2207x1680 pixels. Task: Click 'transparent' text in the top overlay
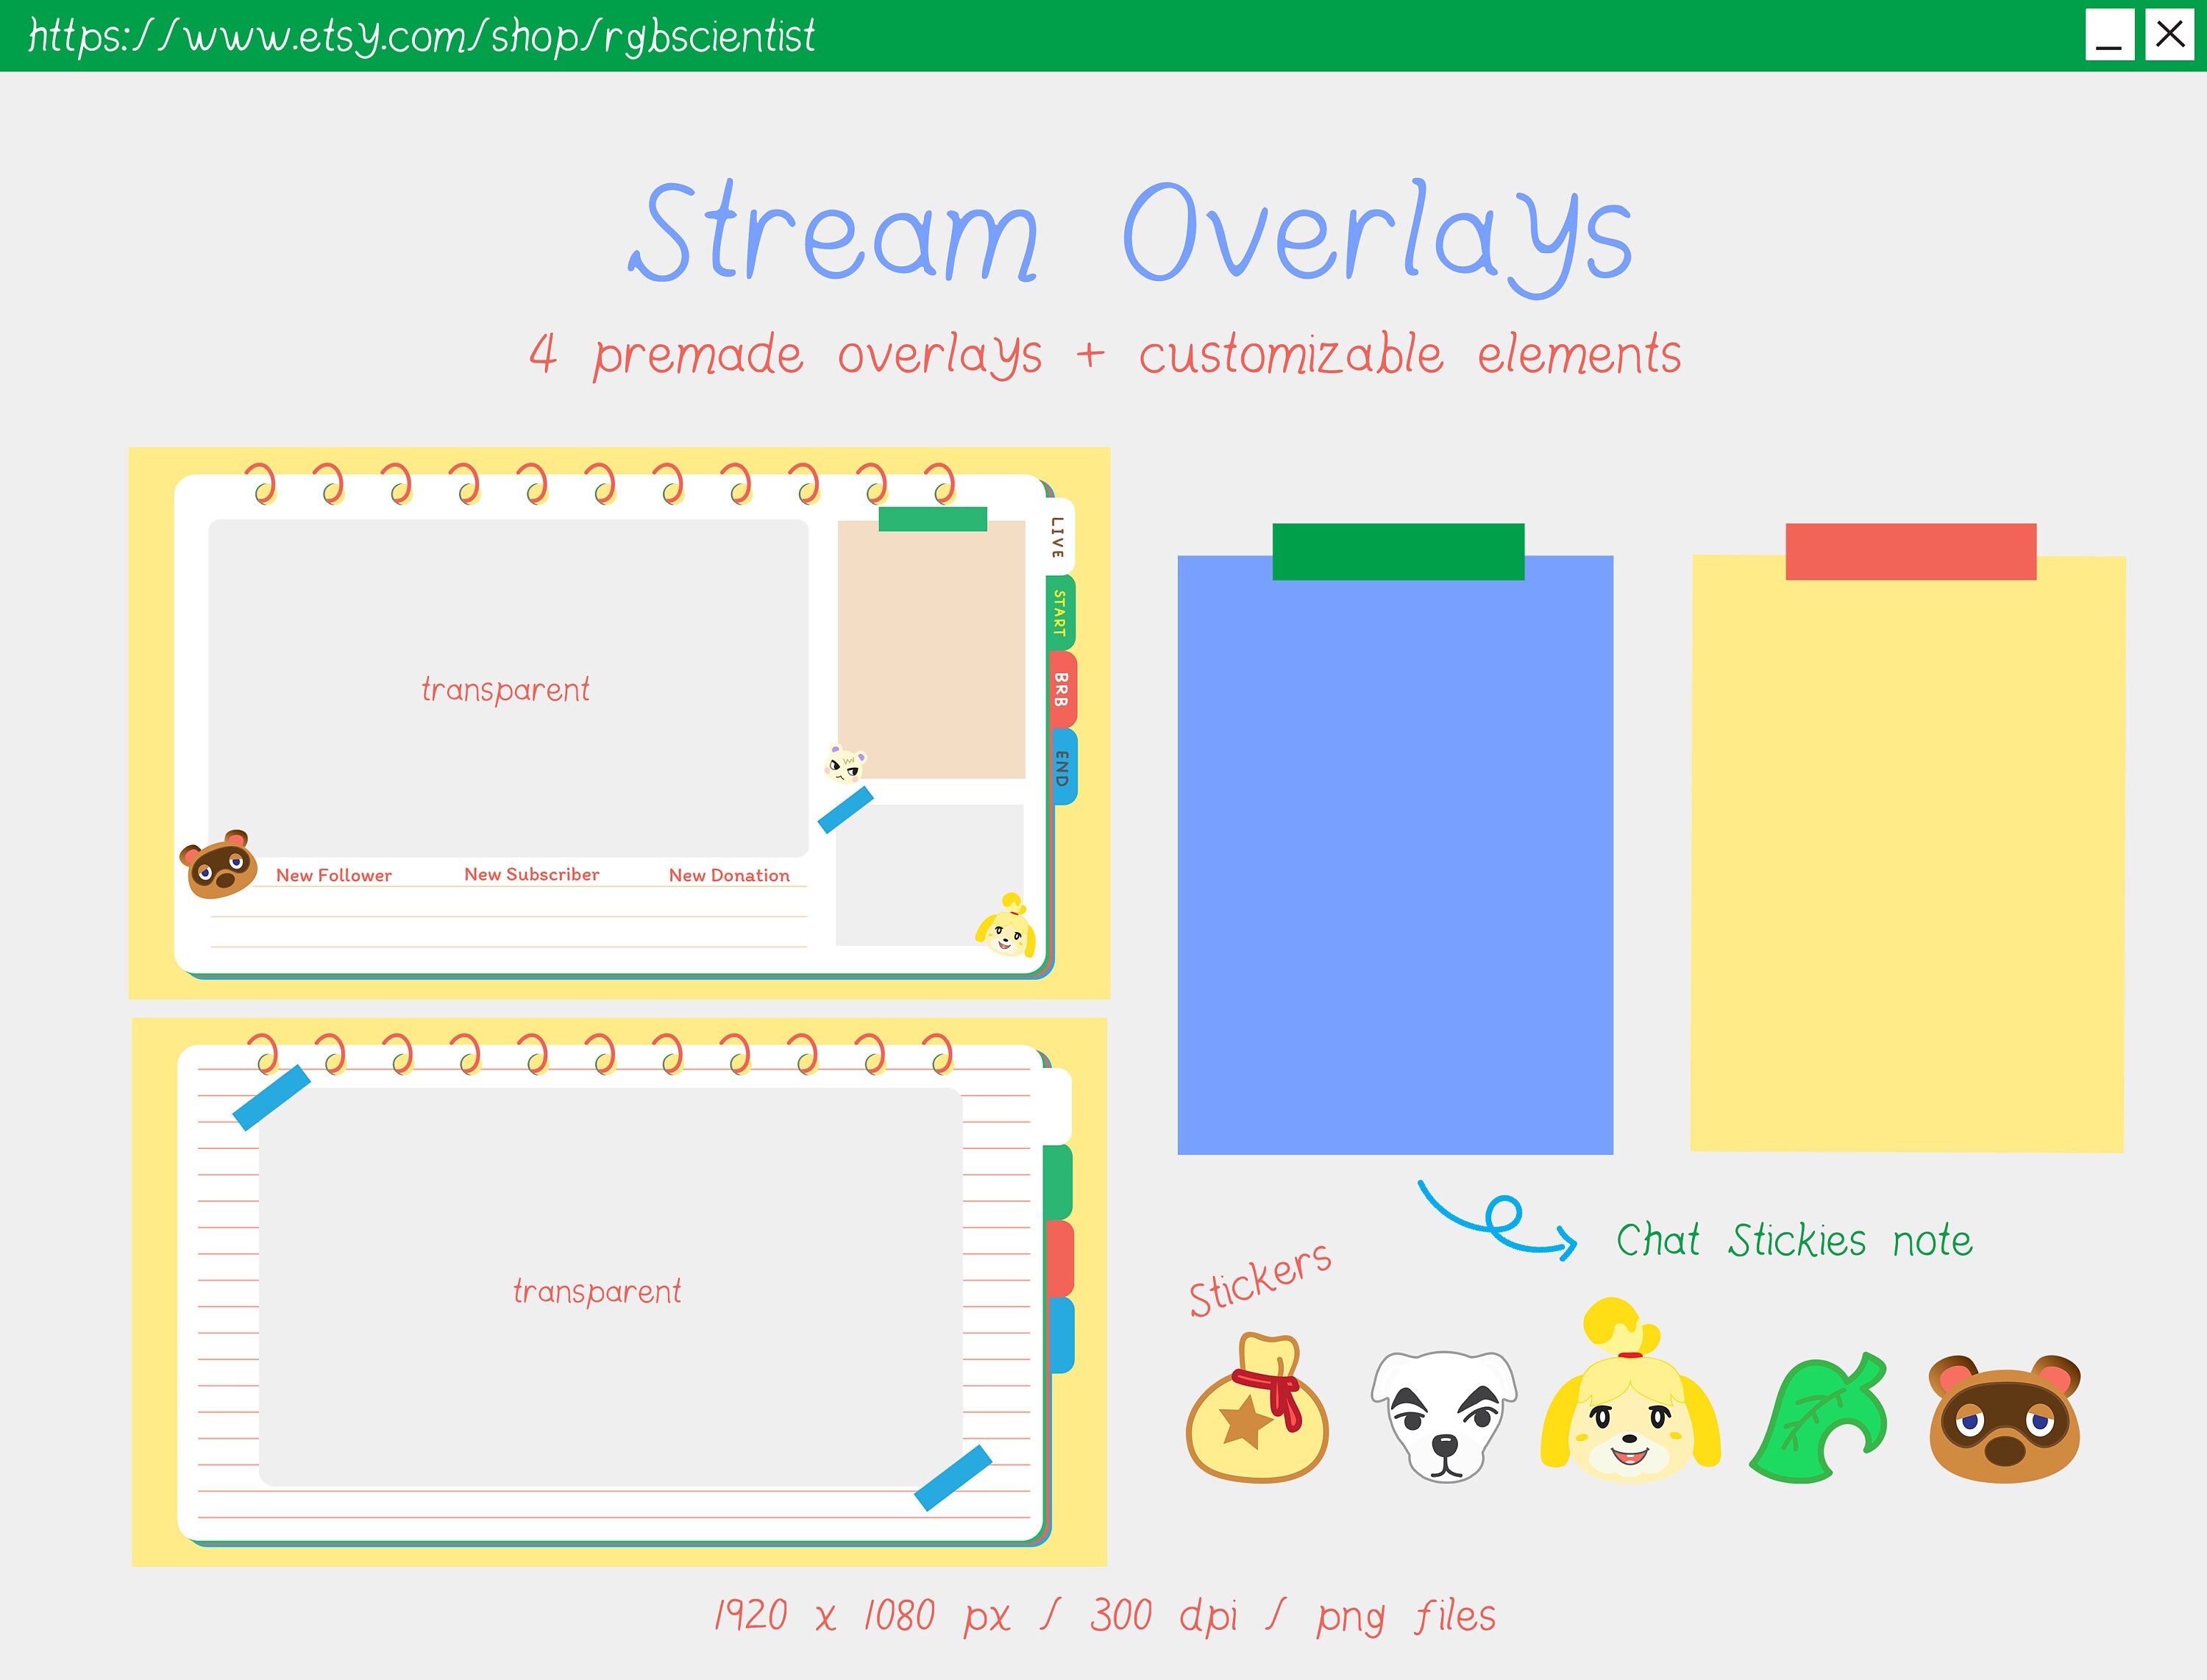click(x=505, y=690)
